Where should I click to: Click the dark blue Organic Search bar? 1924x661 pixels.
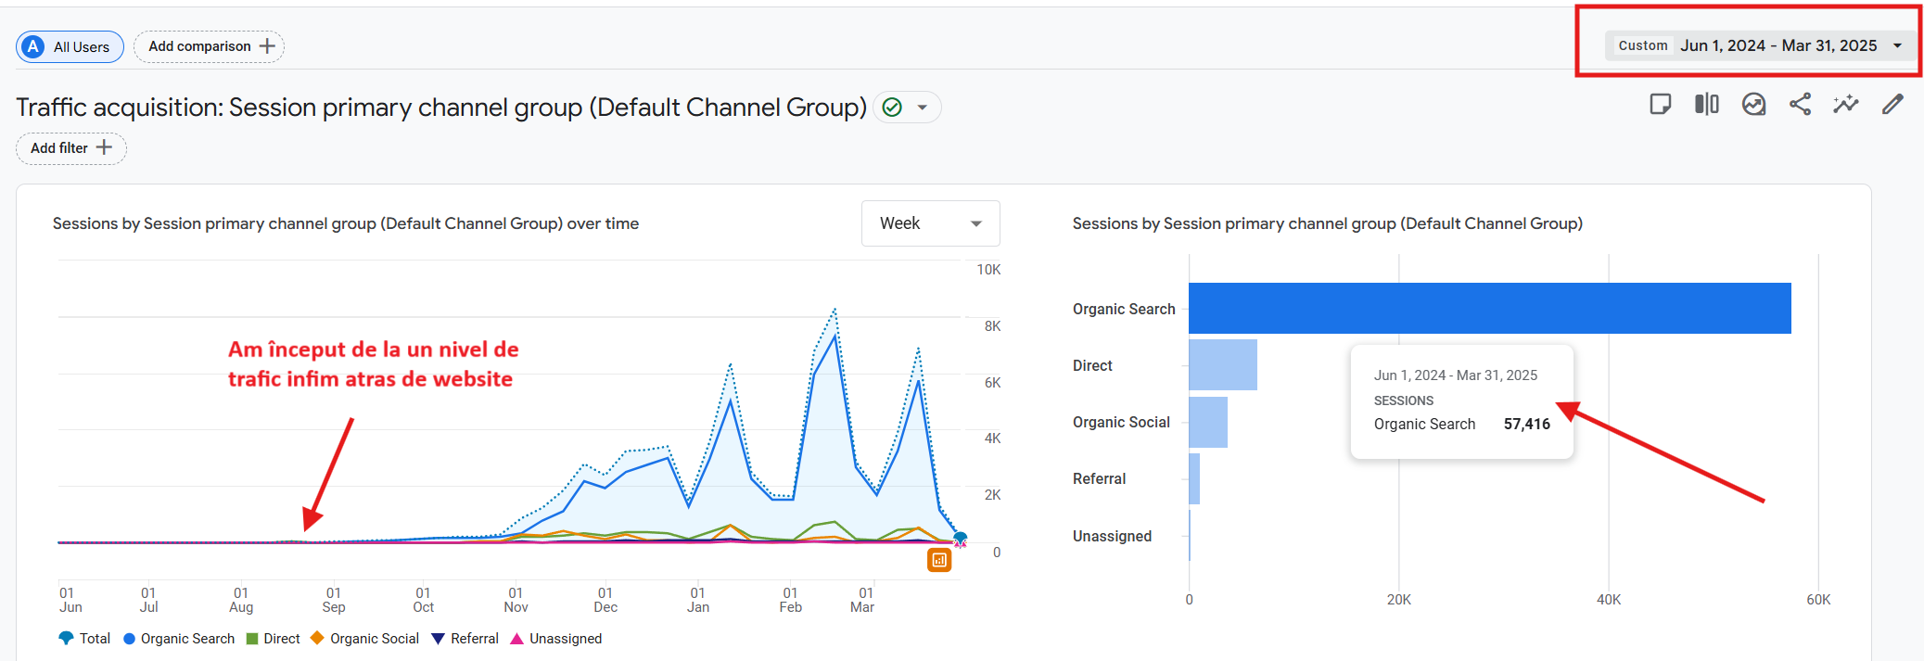tap(1490, 308)
